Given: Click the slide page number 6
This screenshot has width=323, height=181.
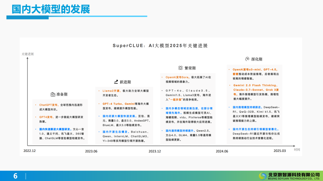Looking at the screenshot, I should [x=16, y=176].
